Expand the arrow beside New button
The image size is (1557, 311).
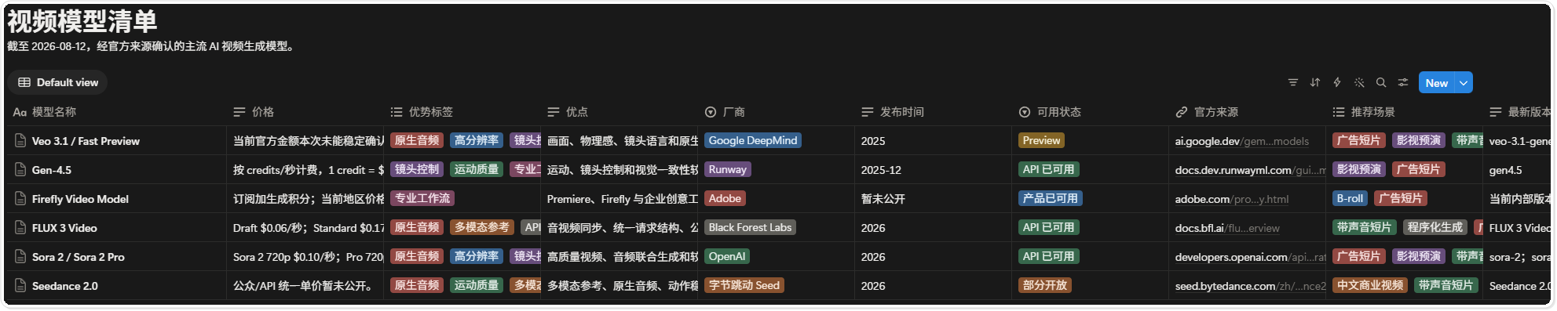tap(1464, 82)
